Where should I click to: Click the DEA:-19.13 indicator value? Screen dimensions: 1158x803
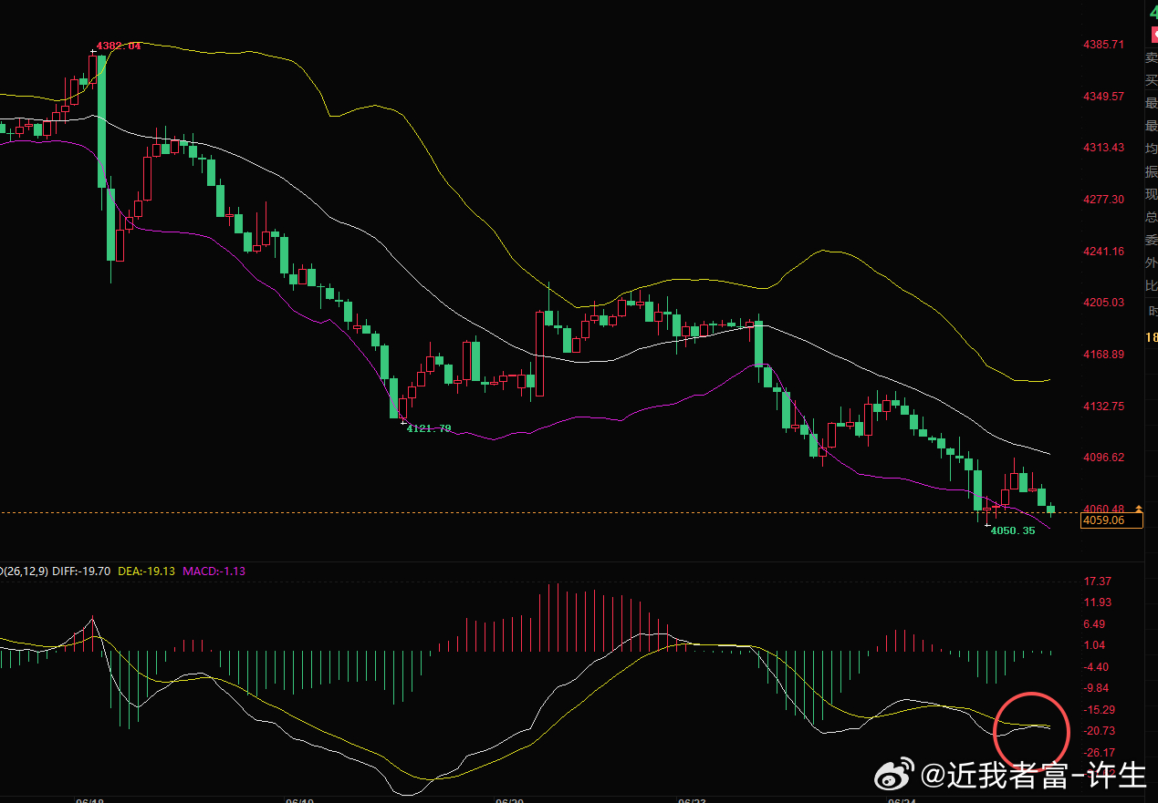tap(146, 571)
